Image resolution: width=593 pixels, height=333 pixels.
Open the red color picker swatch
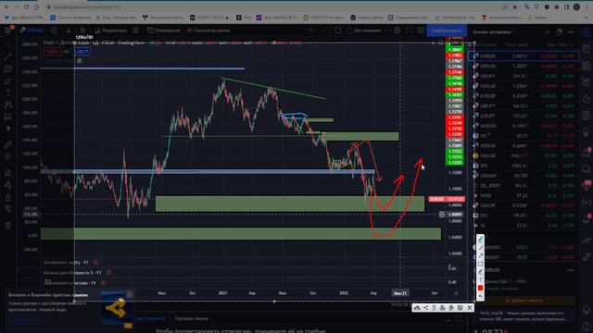(480, 288)
